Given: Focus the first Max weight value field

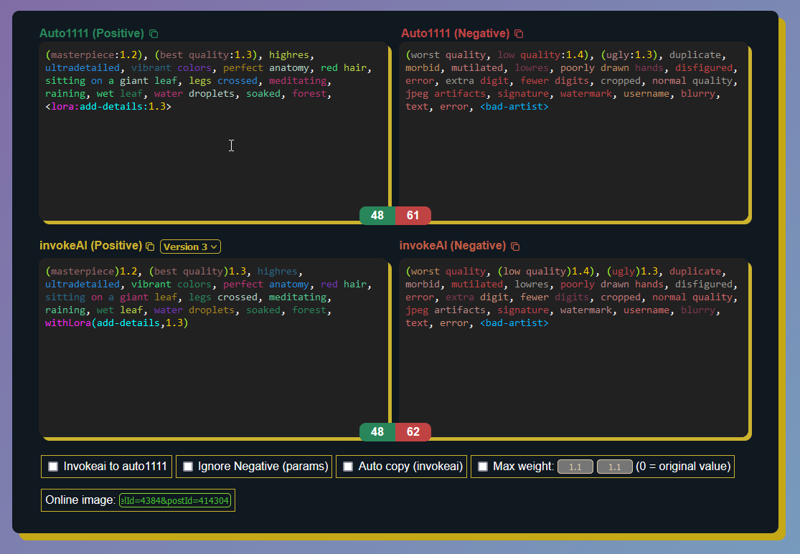Looking at the screenshot, I should 575,467.
